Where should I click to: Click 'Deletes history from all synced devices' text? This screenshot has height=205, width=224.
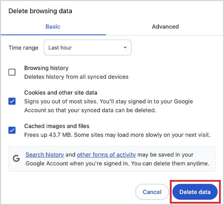click(x=76, y=77)
